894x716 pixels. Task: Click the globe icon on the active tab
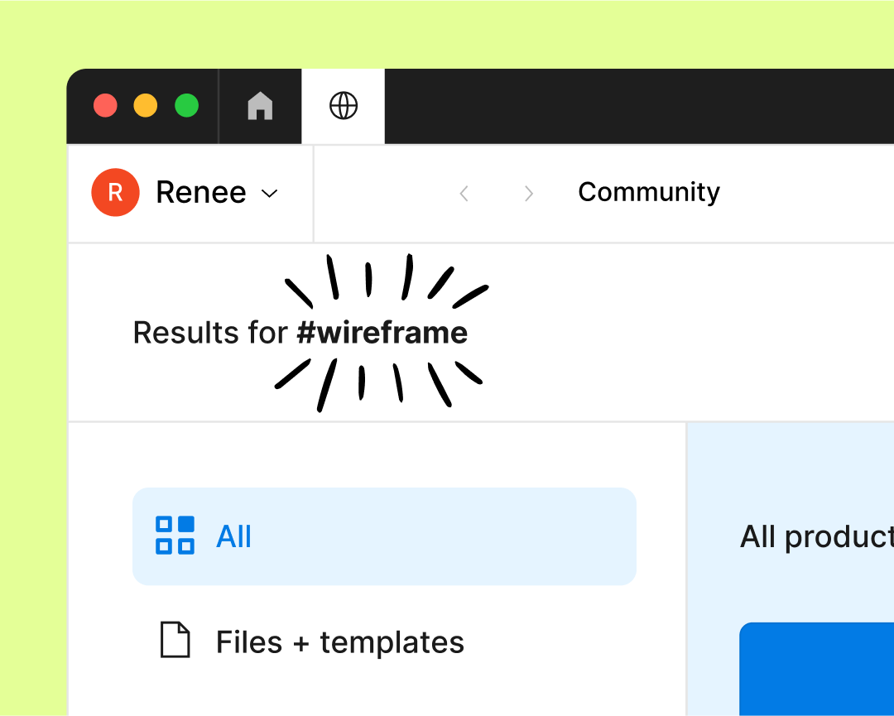coord(343,106)
